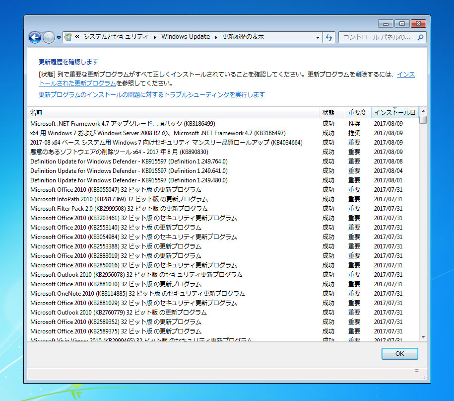
Task: Open the recent pages dropdown arrow
Action: 59,38
